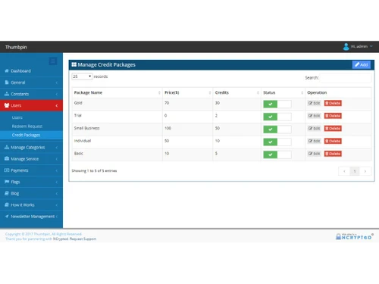This screenshot has height=284, width=379.
Task: Sort by Package Name column arrows
Action: click(x=159, y=92)
